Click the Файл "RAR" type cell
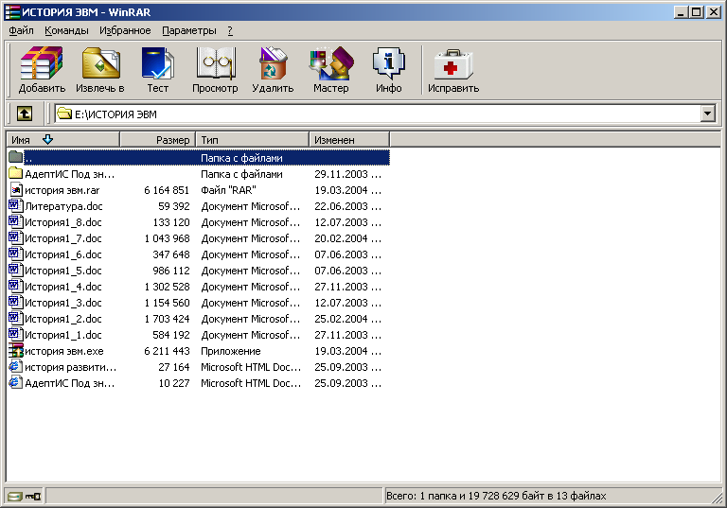This screenshot has width=727, height=508. click(228, 190)
